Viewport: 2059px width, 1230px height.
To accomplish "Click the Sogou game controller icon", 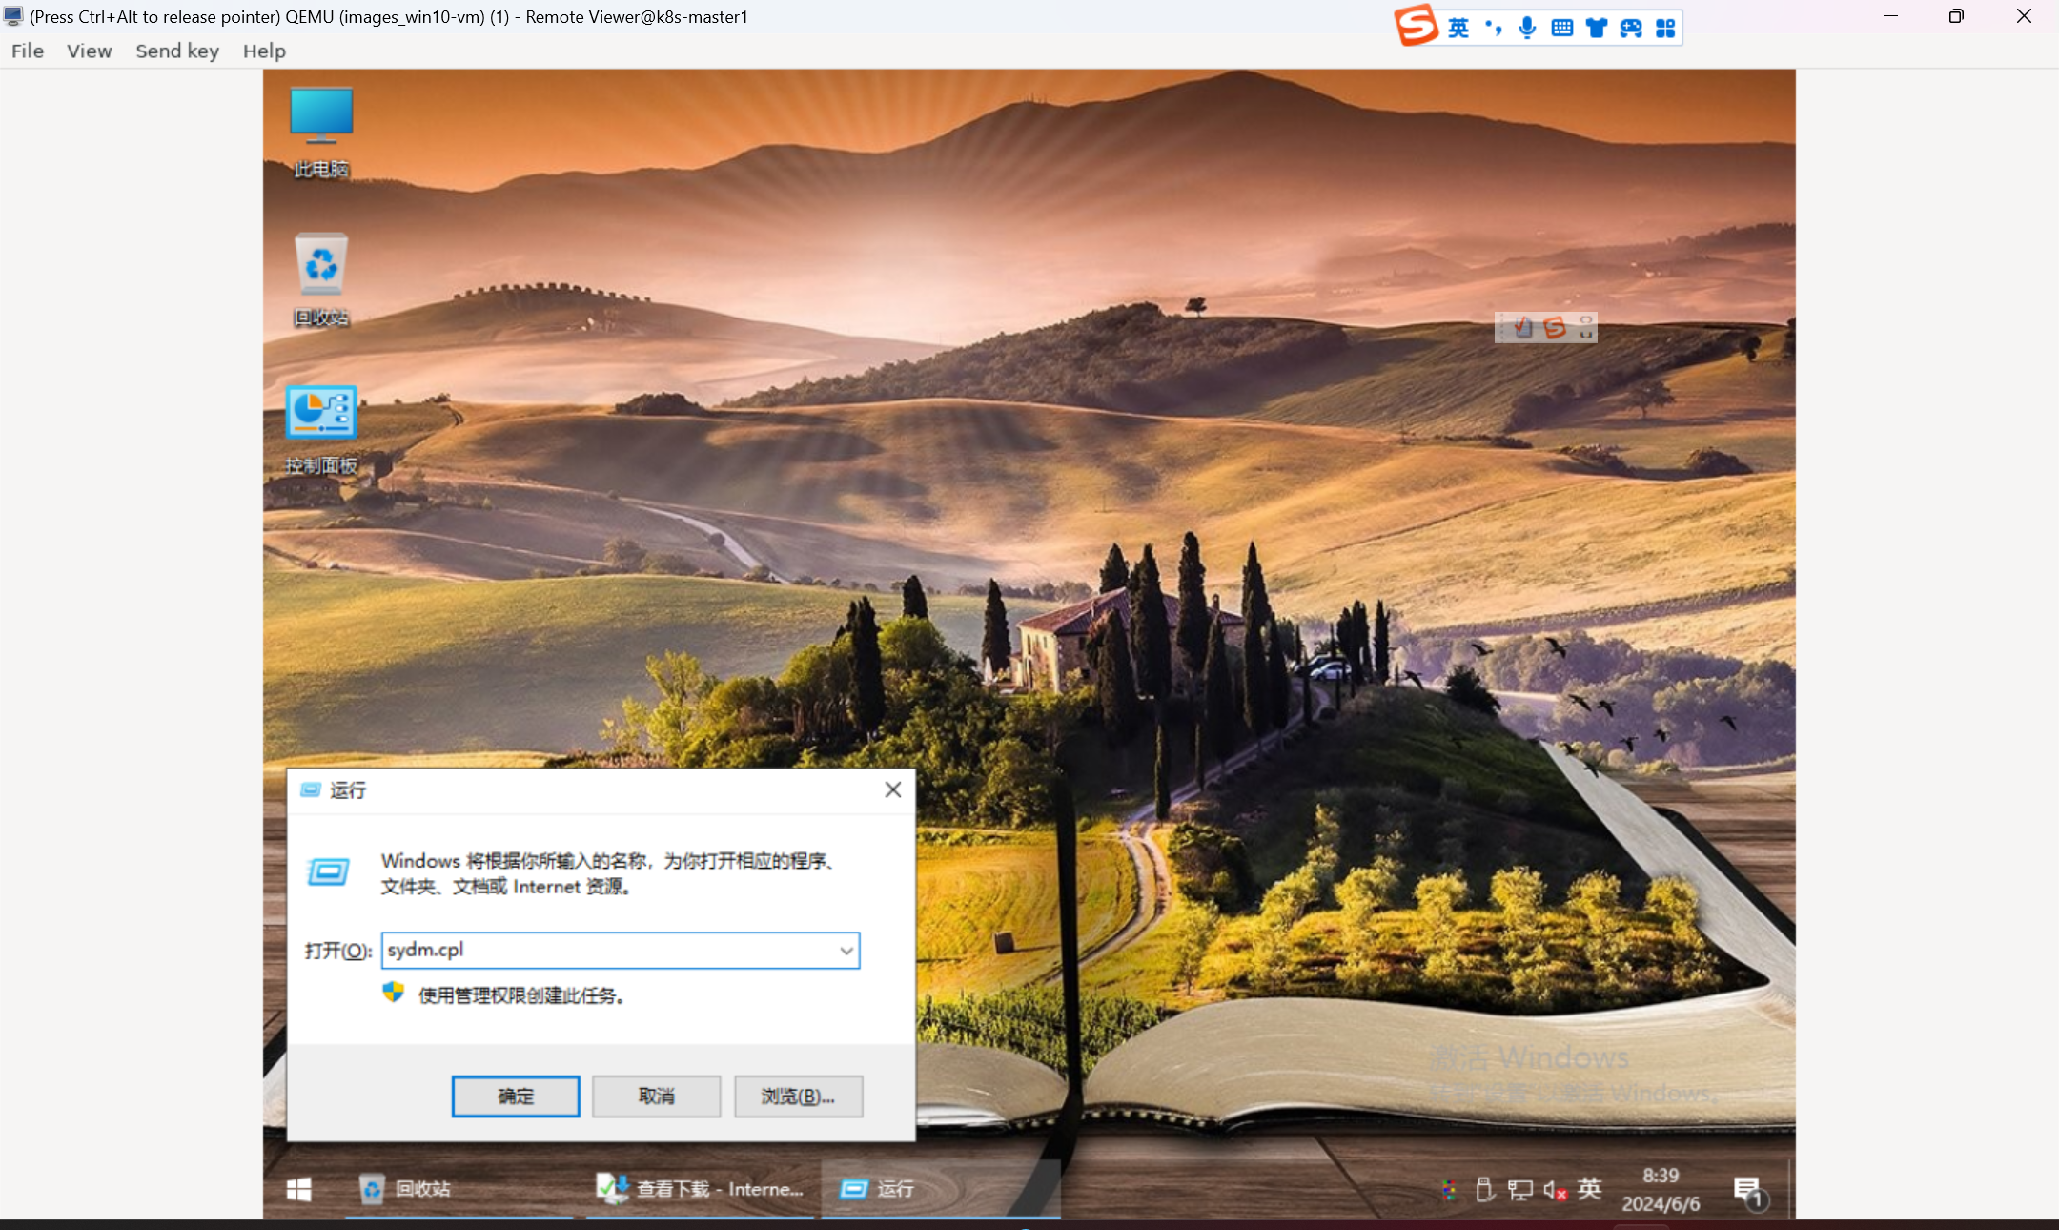I will click(x=1631, y=28).
